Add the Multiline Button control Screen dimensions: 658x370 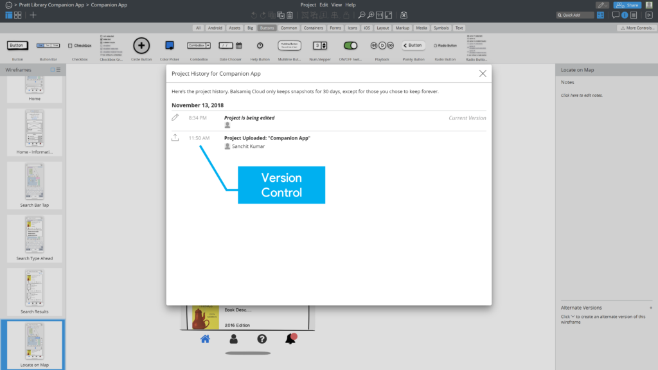290,46
